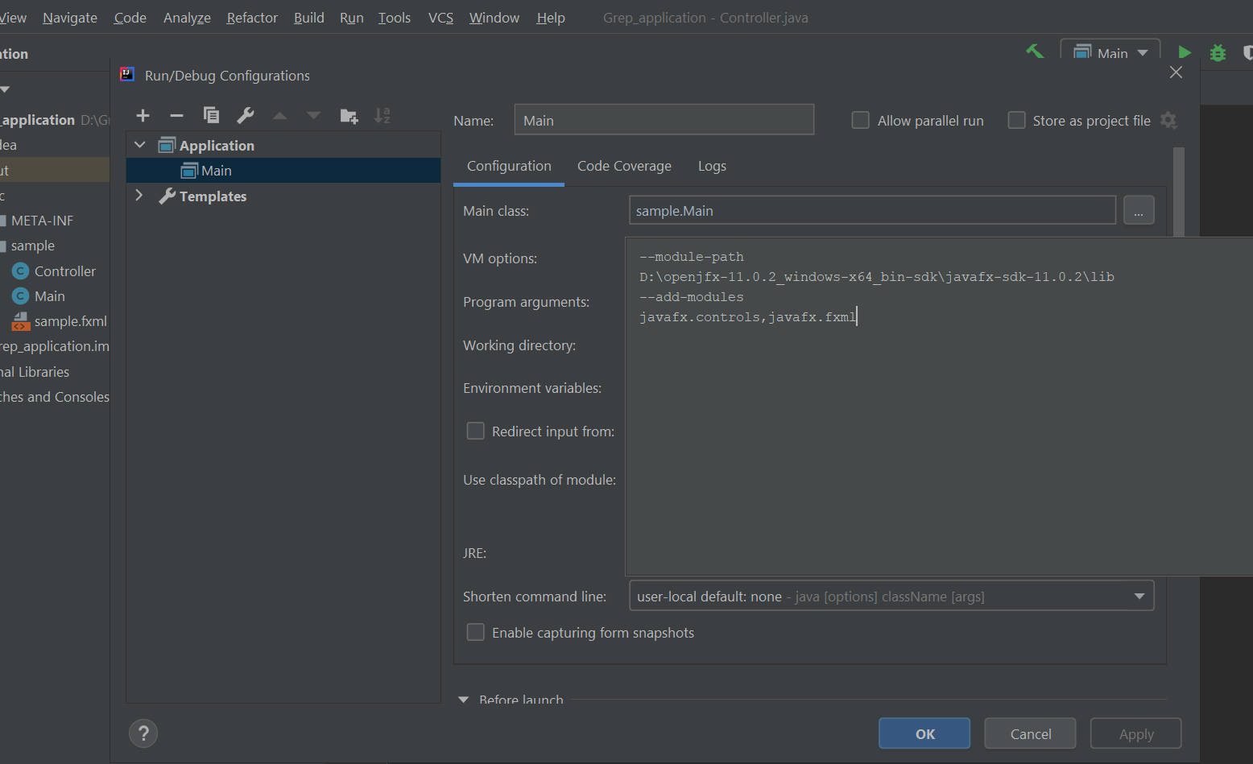Click the OK button

(x=924, y=733)
